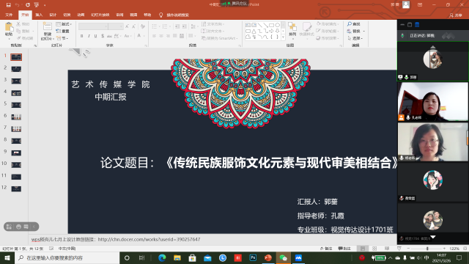Image resolution: width=469 pixels, height=264 pixels.
Task: Toggle Strikethrough formatting
Action: tap(109, 36)
